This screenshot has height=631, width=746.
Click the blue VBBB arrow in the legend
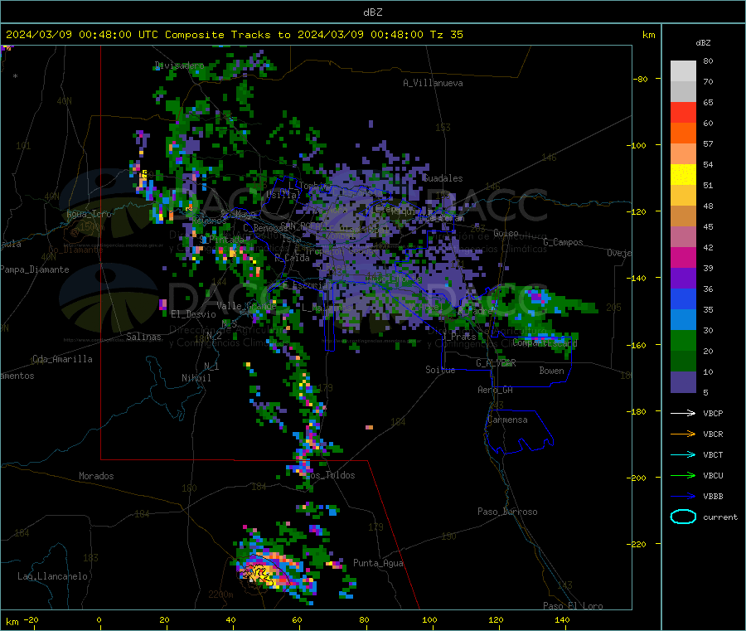tap(683, 497)
